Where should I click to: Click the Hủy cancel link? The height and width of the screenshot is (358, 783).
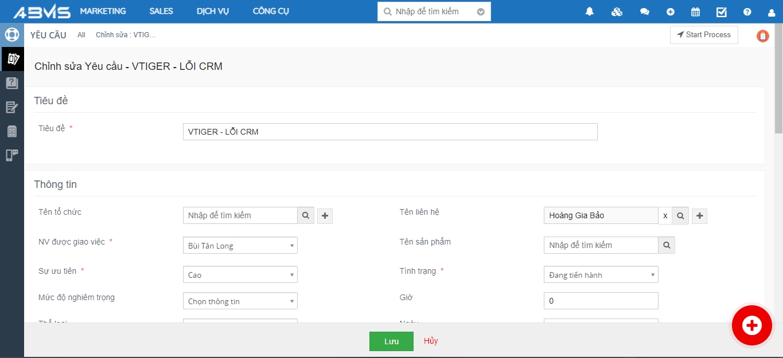point(431,341)
